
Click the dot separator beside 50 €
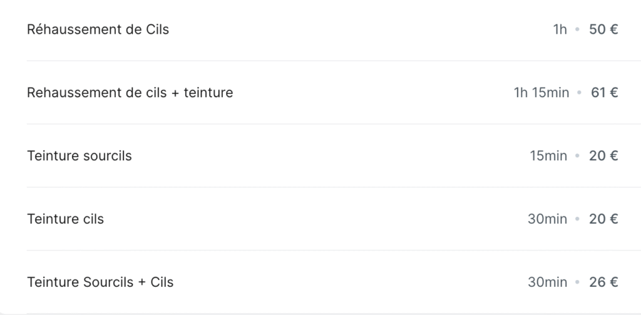coord(577,29)
